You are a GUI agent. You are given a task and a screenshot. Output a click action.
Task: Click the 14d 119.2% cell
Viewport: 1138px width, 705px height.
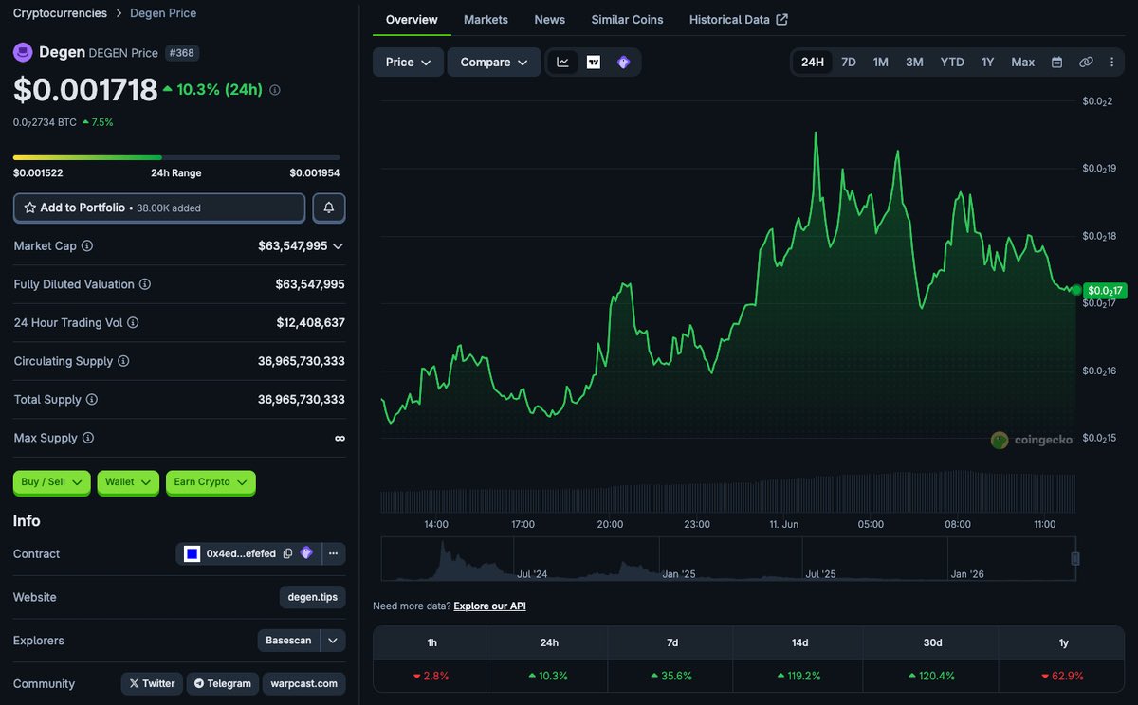[x=799, y=676]
